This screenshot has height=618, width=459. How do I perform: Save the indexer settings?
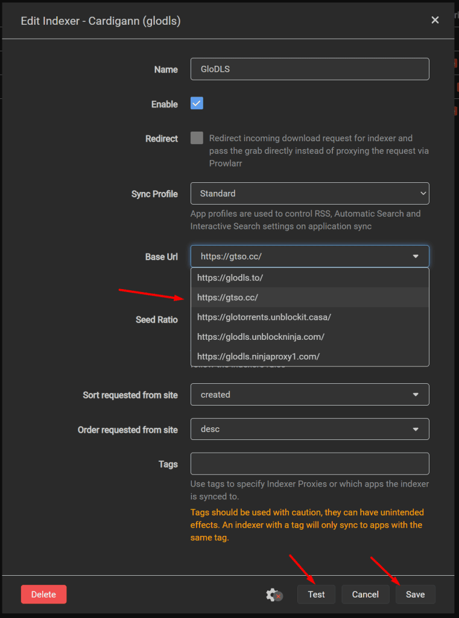pos(415,594)
